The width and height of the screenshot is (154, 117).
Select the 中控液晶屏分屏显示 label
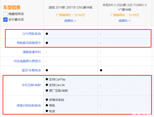pos(27,61)
